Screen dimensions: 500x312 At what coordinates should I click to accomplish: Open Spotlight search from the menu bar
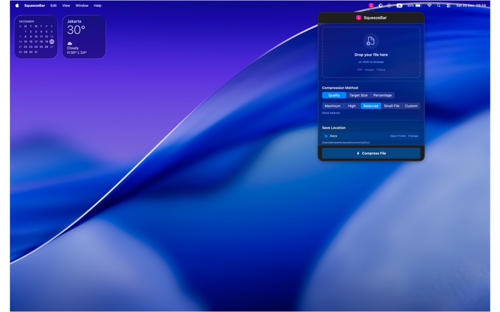click(x=439, y=6)
